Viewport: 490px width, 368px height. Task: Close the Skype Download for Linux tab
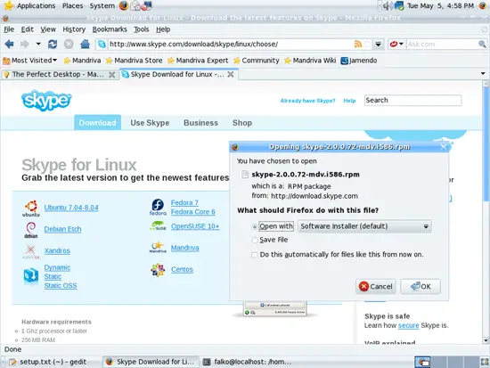coord(231,75)
